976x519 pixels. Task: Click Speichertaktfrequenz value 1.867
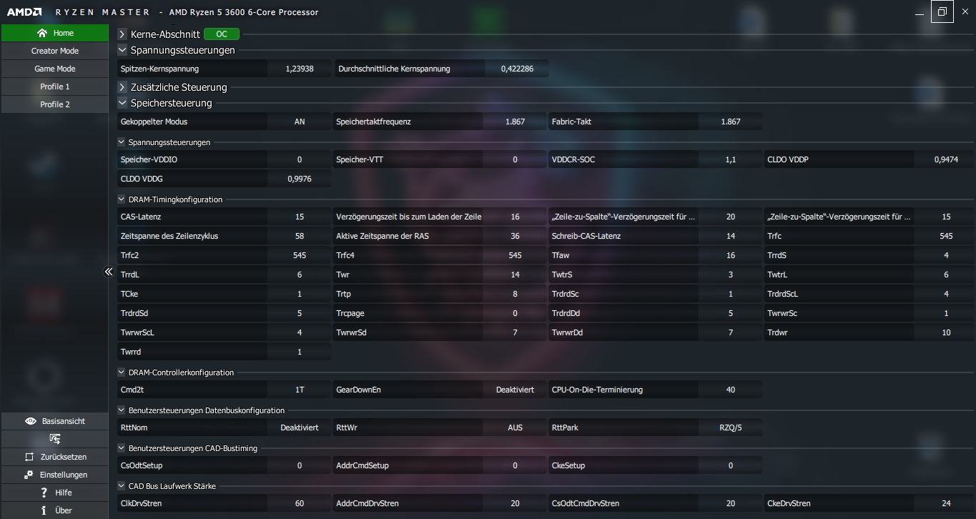coord(515,122)
